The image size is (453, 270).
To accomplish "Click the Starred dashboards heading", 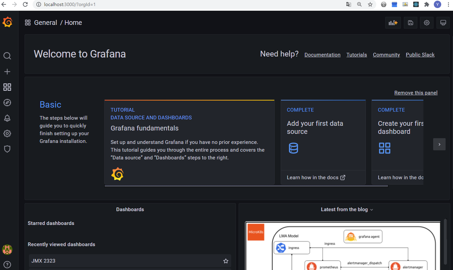I will [51, 223].
